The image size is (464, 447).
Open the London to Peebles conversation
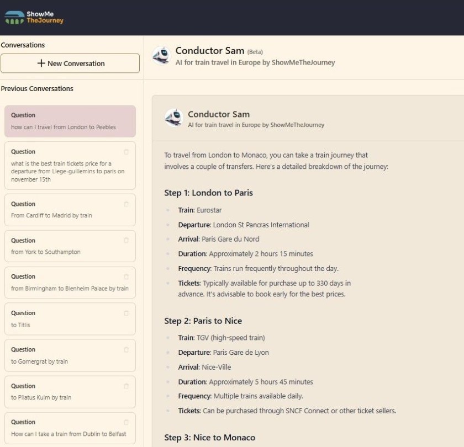click(x=70, y=121)
